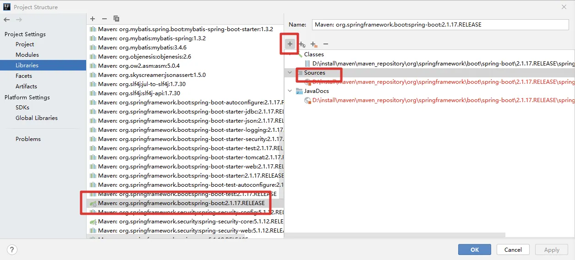Open Global Libraries page

37,118
